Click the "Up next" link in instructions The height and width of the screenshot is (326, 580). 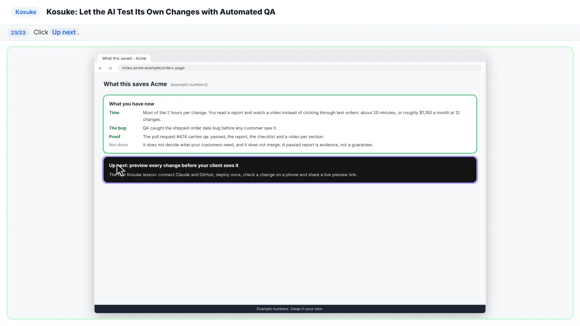pyautogui.click(x=64, y=32)
